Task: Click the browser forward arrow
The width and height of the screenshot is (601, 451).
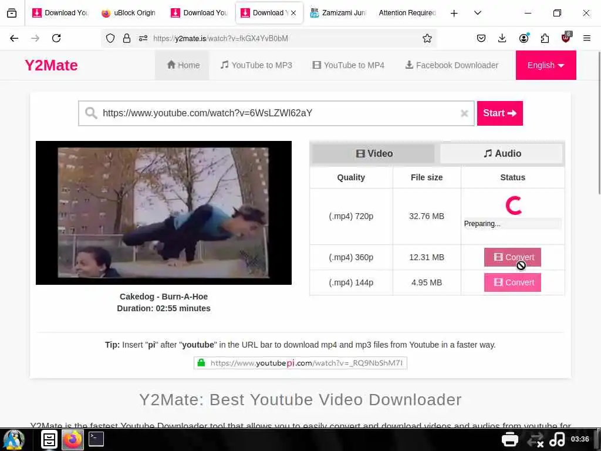Action: point(35,38)
